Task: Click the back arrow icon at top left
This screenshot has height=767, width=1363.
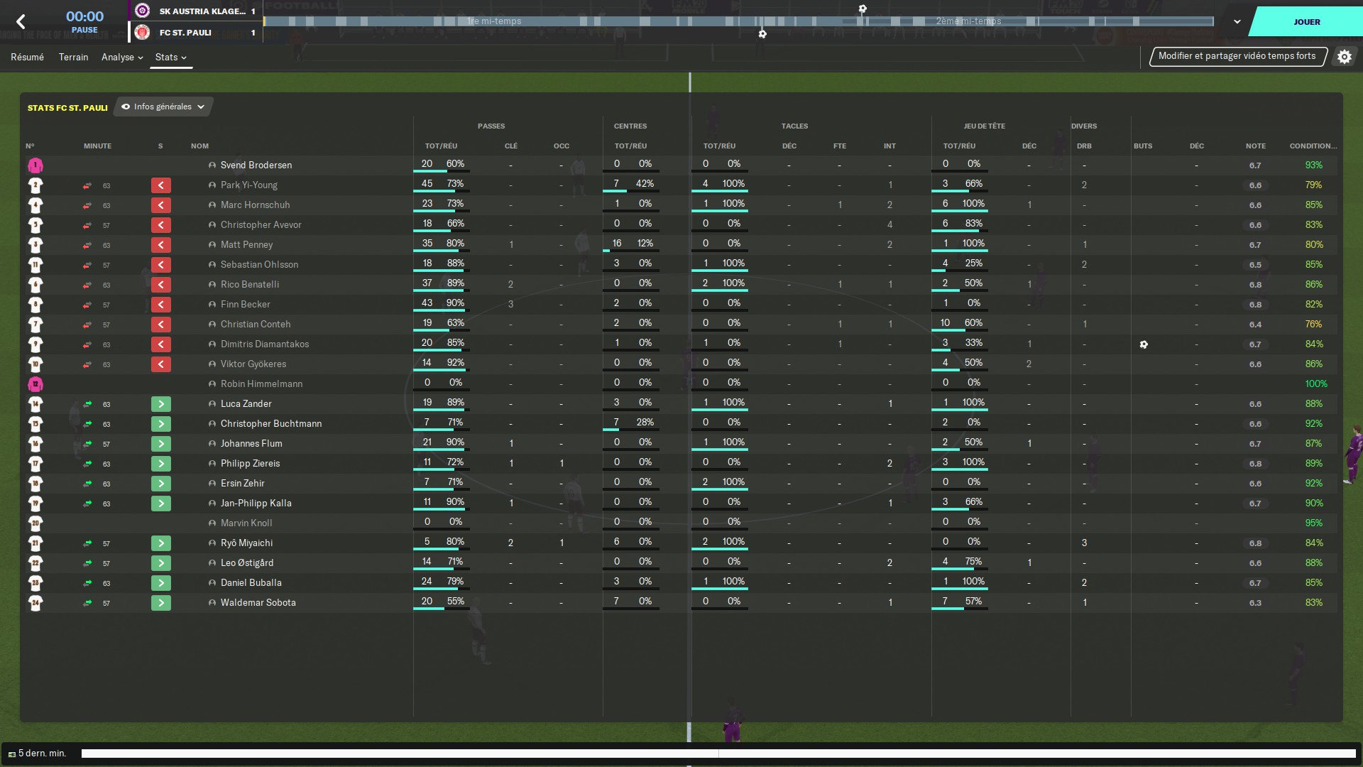Action: (21, 22)
